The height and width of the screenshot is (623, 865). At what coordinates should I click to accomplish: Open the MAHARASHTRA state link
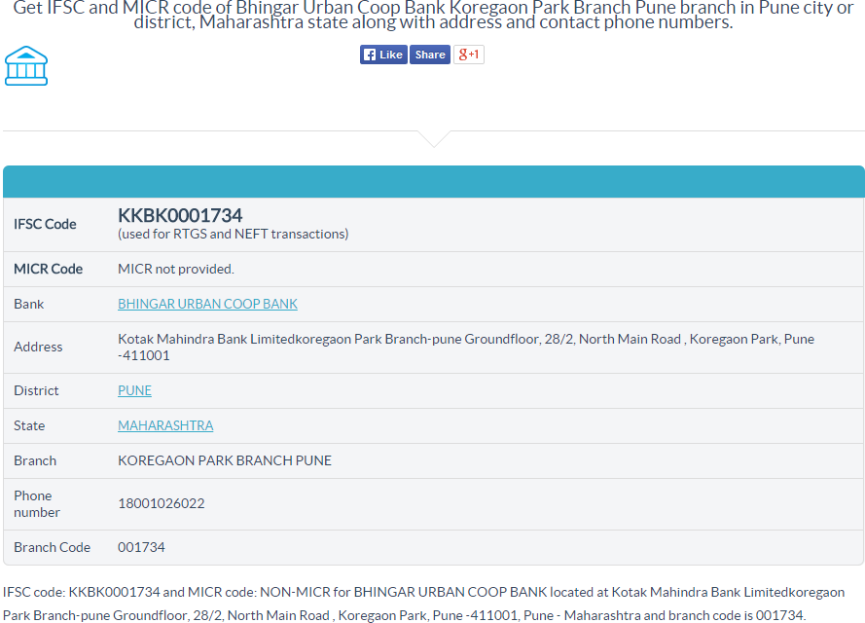pyautogui.click(x=165, y=425)
